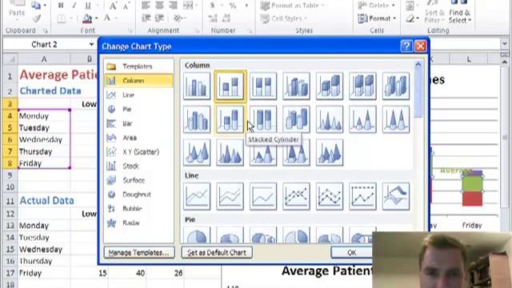Screen dimensions: 512x288
Task: Open Format as Table gallery
Action: click(293, 6)
